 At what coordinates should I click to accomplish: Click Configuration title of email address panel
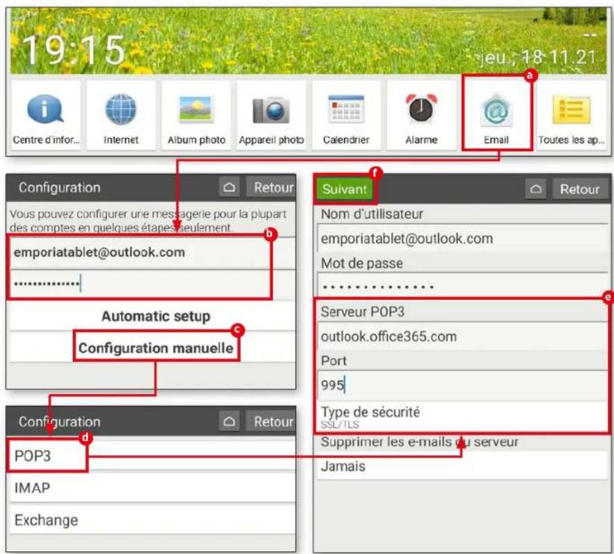click(59, 188)
